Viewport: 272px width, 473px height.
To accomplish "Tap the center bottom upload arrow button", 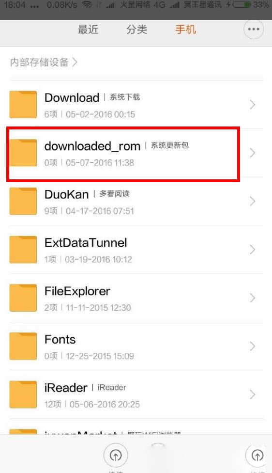I will tap(116, 455).
